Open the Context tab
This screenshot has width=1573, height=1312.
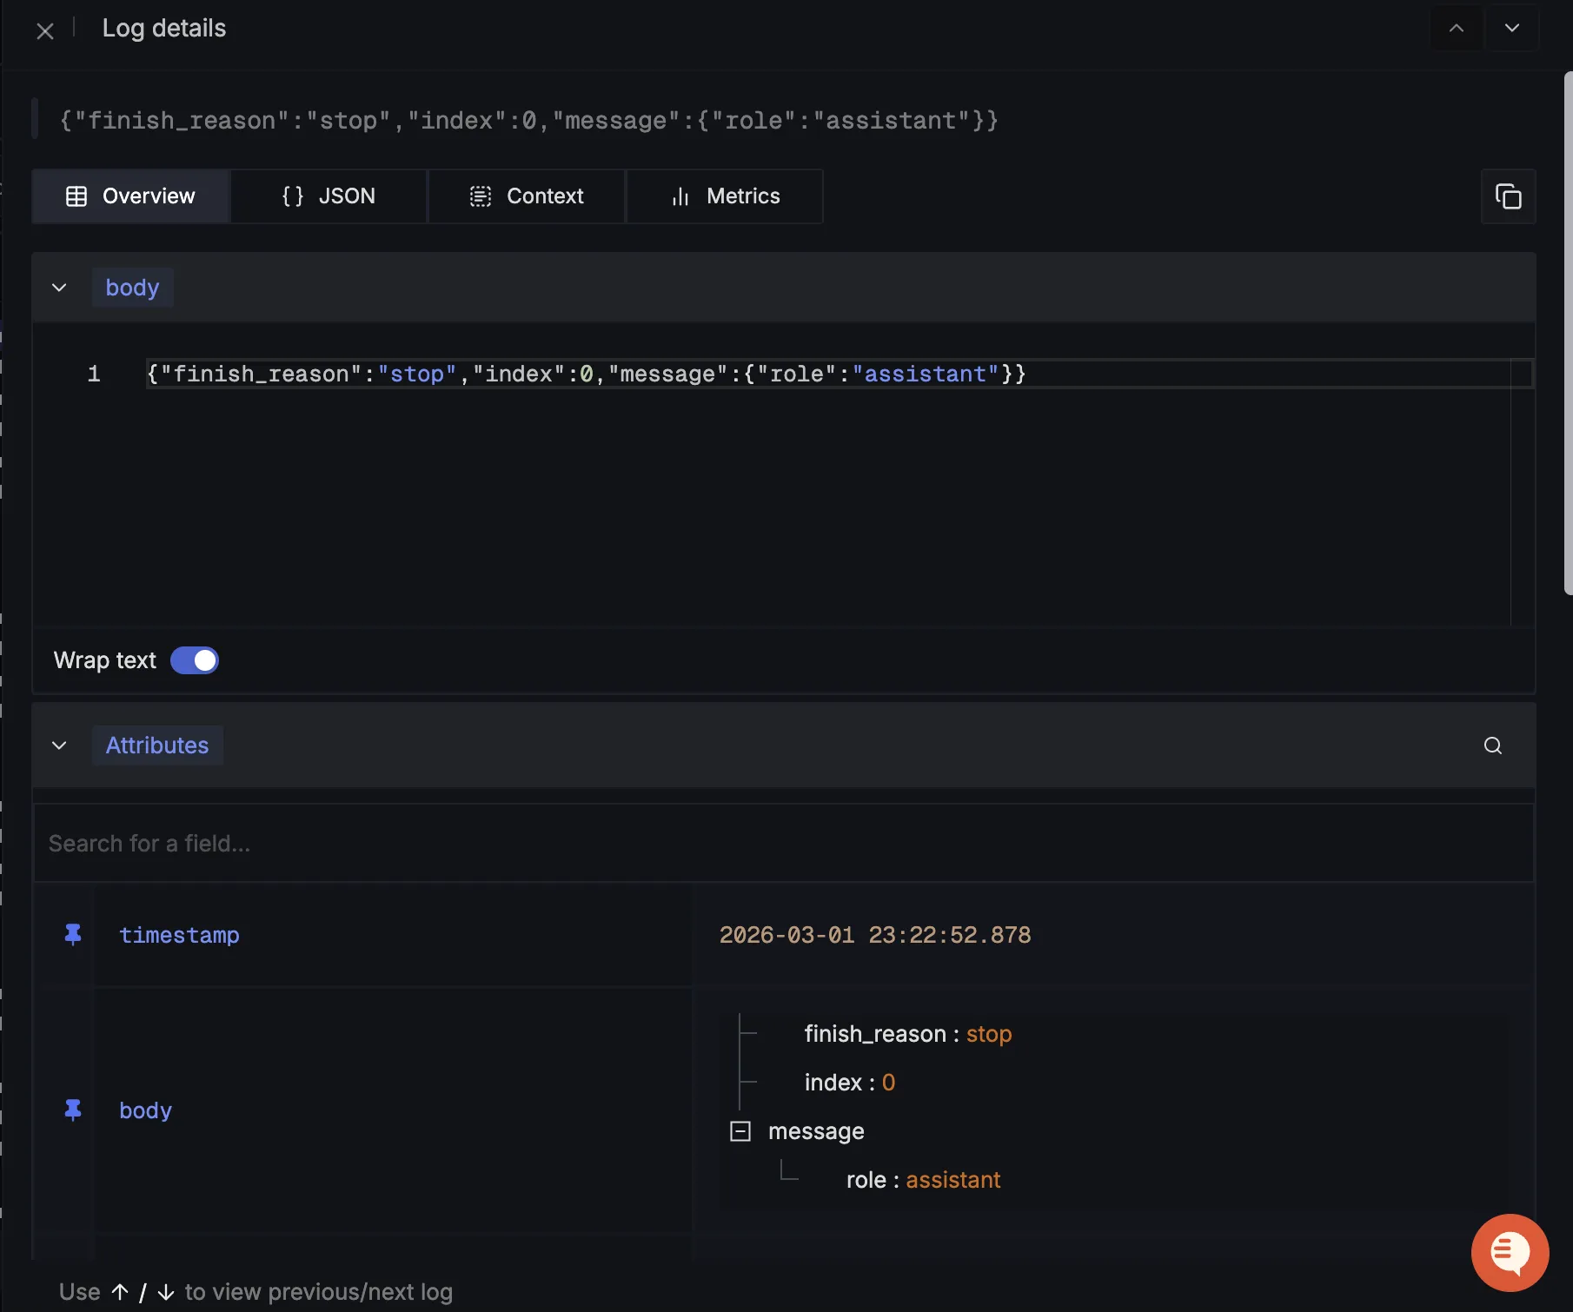[527, 196]
